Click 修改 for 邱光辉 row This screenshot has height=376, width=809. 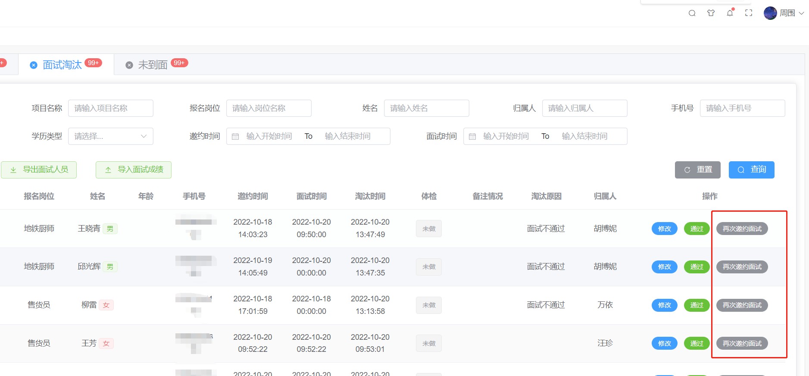point(665,267)
